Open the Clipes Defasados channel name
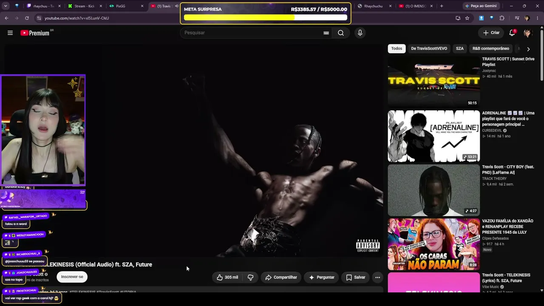This screenshot has width=544, height=306. (495, 238)
